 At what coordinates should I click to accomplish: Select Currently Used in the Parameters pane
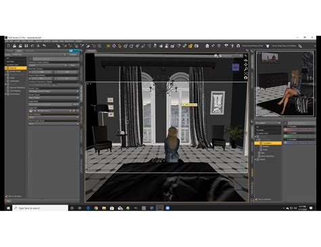point(262,133)
